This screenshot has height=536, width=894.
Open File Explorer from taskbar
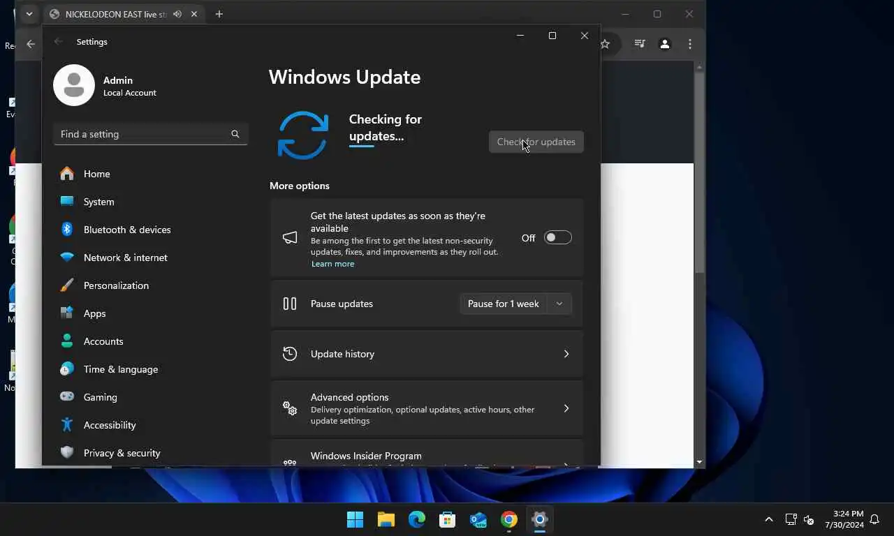click(386, 519)
